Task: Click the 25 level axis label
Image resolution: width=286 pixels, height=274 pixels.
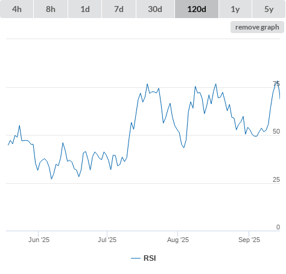Action: point(276,179)
